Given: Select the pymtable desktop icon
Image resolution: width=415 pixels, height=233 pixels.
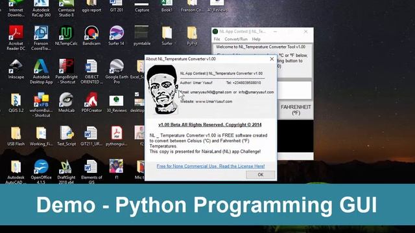Looking at the screenshot, I should [141, 36].
